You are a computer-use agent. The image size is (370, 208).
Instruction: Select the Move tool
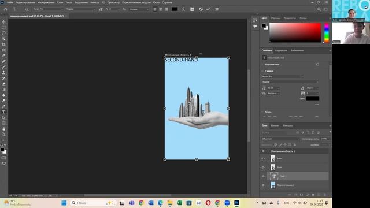(3, 22)
